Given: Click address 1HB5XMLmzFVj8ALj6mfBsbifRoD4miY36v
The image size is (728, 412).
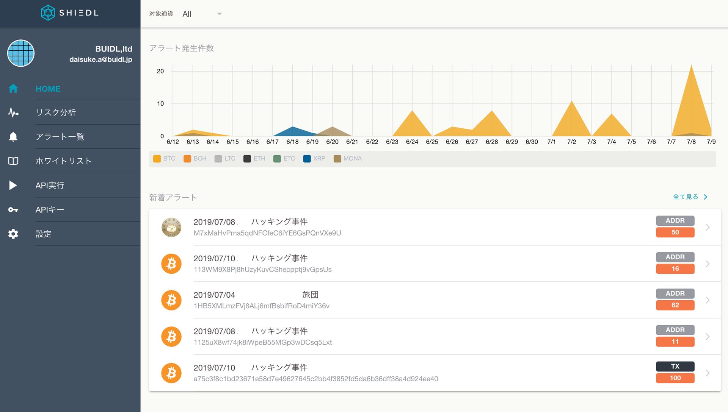Looking at the screenshot, I should tap(262, 306).
